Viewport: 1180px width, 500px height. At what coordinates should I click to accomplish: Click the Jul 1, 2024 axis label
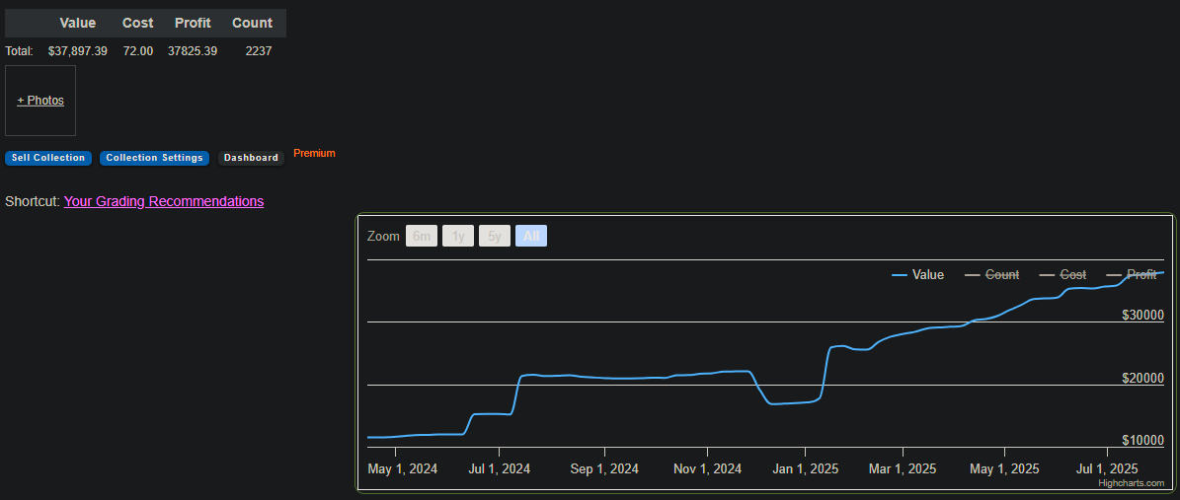pyautogui.click(x=499, y=468)
